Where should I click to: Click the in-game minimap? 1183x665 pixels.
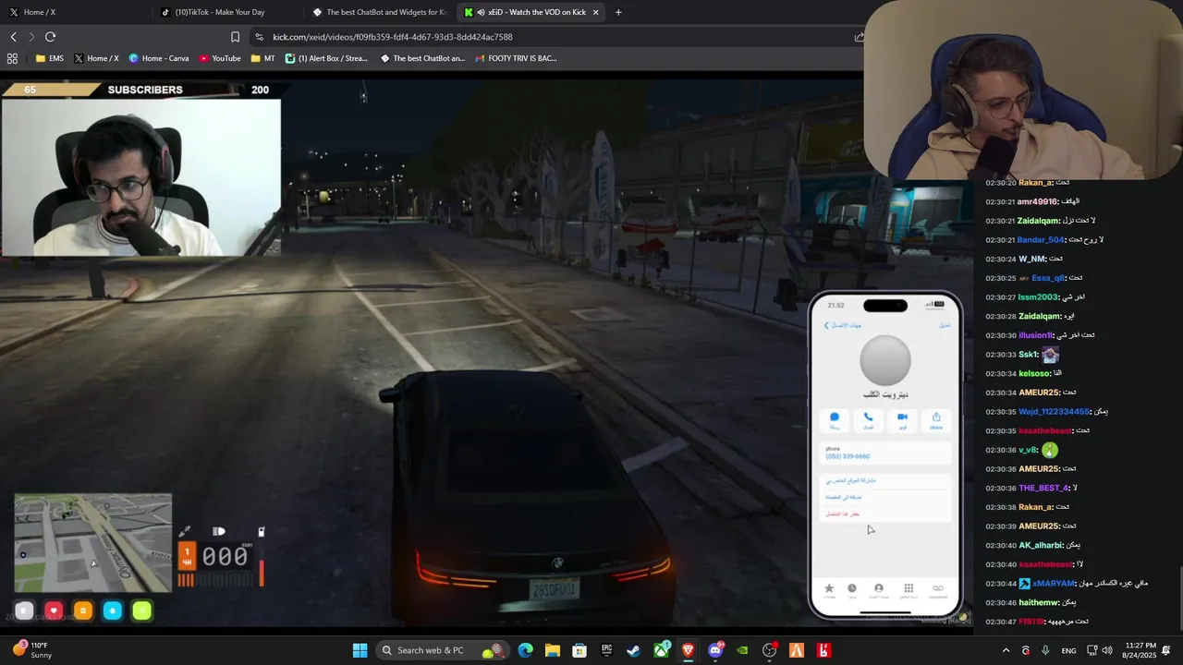click(x=92, y=542)
